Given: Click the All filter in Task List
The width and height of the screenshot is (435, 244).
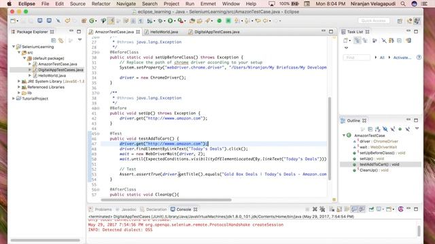Looking at the screenshot, I should [x=382, y=58].
